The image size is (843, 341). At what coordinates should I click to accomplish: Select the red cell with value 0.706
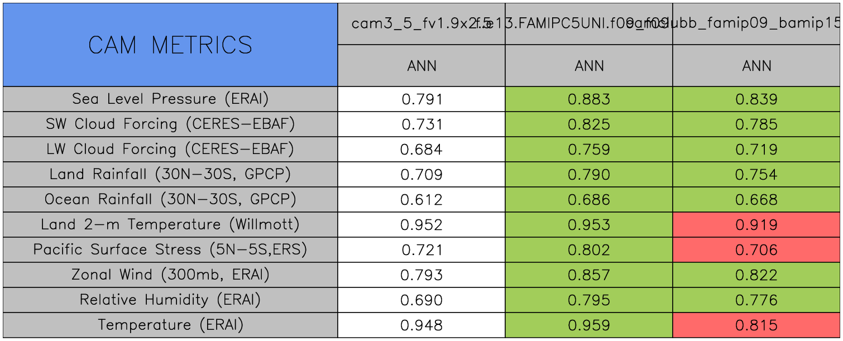756,250
